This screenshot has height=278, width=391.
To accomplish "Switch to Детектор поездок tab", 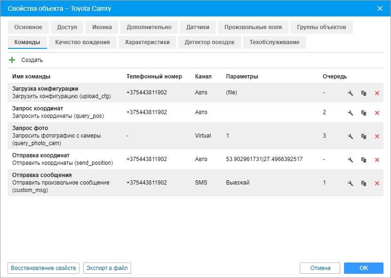I will coord(210,42).
